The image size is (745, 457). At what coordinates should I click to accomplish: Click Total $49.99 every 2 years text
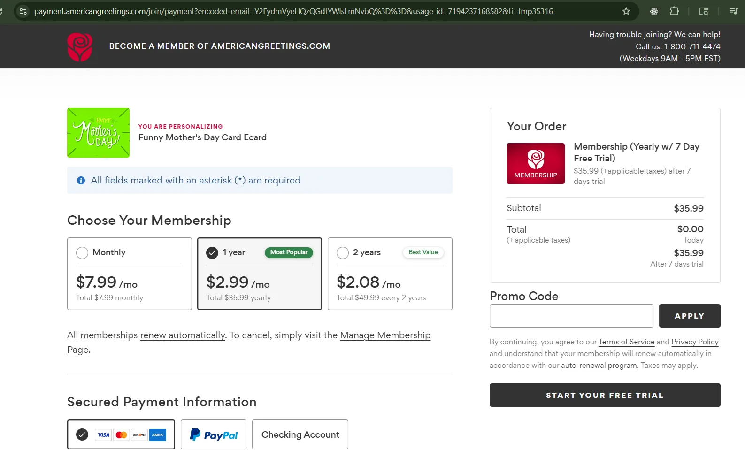(381, 298)
